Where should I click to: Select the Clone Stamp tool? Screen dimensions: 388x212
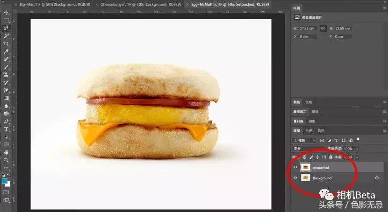tap(6, 75)
